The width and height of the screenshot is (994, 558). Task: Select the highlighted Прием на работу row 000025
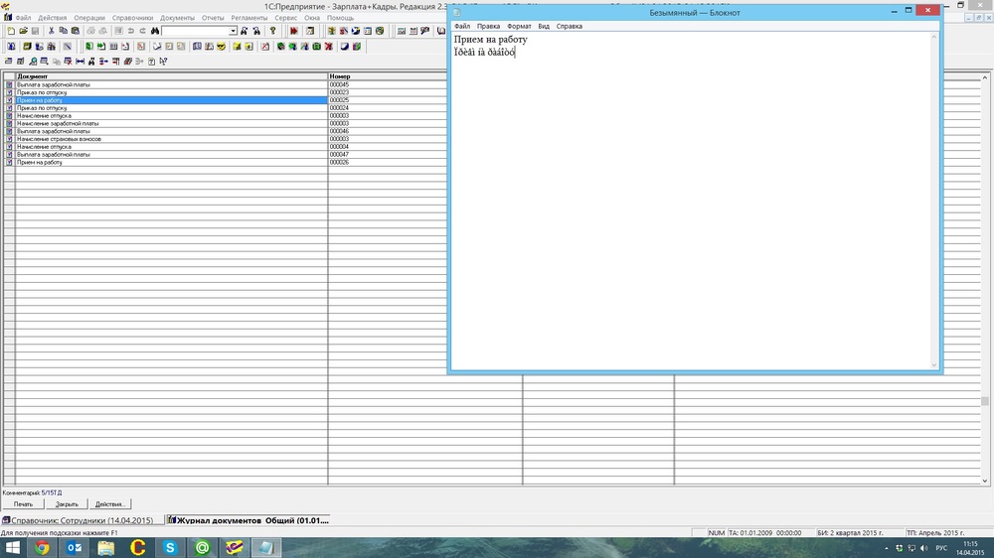coord(171,100)
